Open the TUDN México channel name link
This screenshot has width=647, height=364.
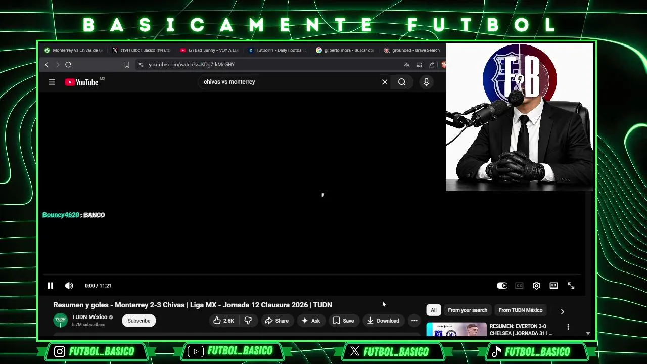(89, 317)
